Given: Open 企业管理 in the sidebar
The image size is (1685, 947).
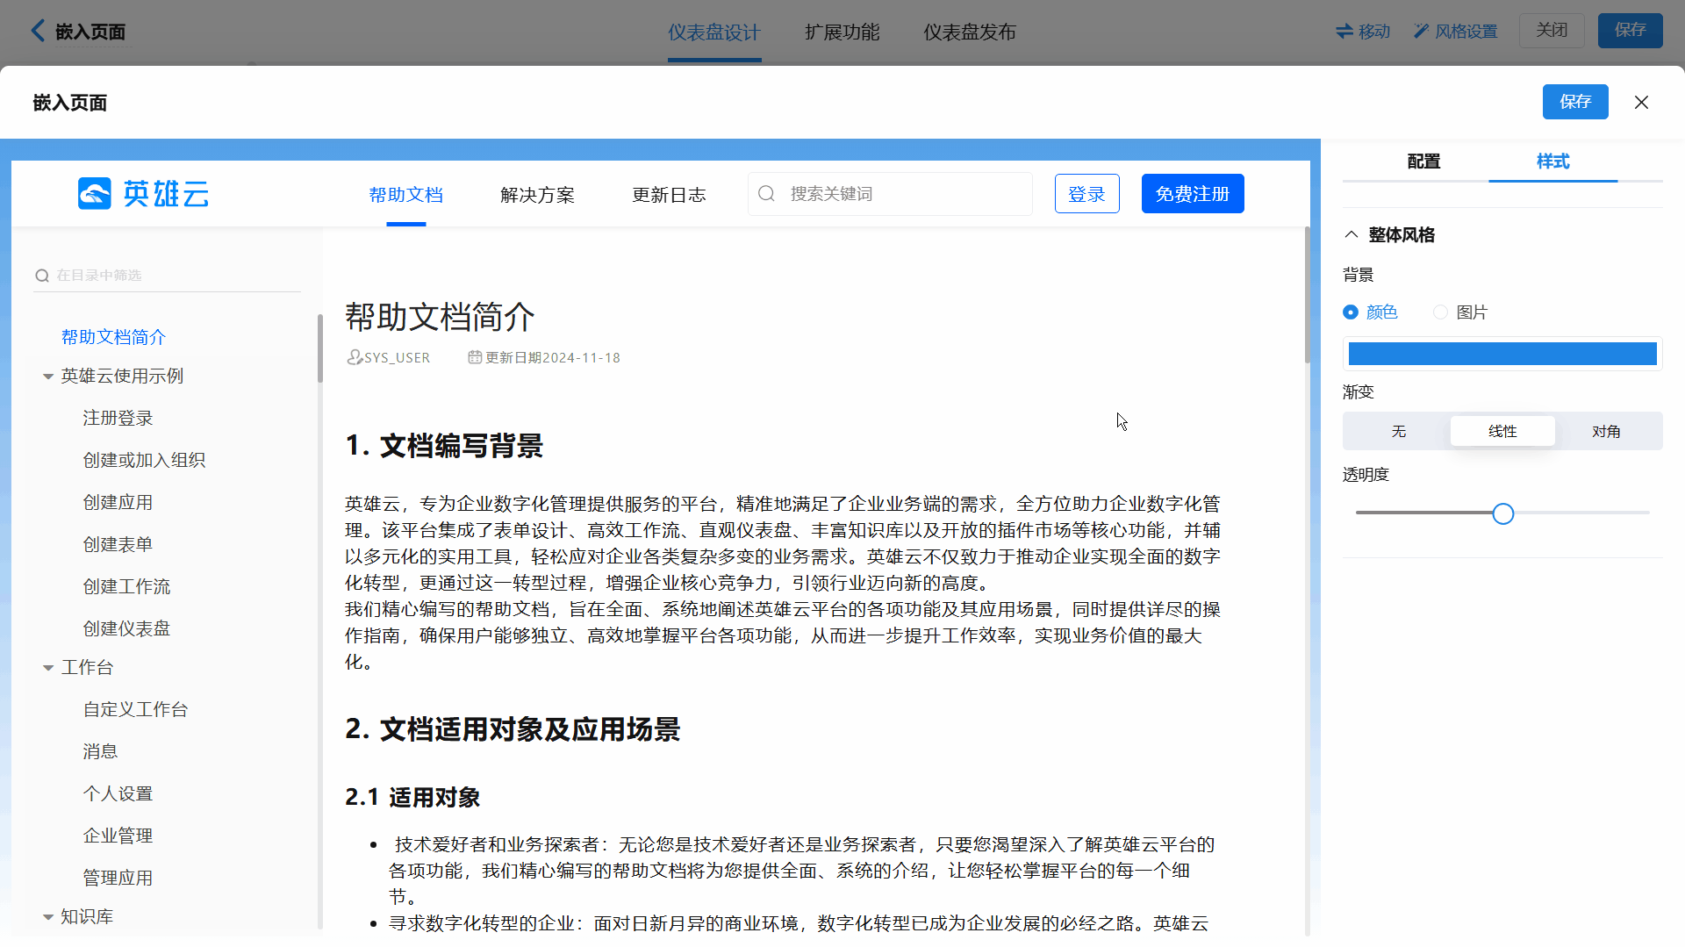Looking at the screenshot, I should click(118, 836).
